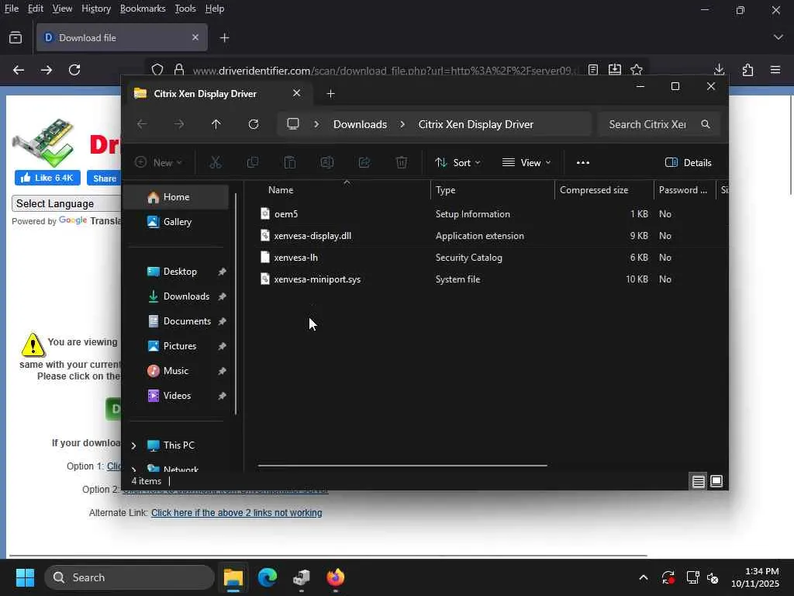
Task: Go back in Firefox
Action: coord(19,70)
